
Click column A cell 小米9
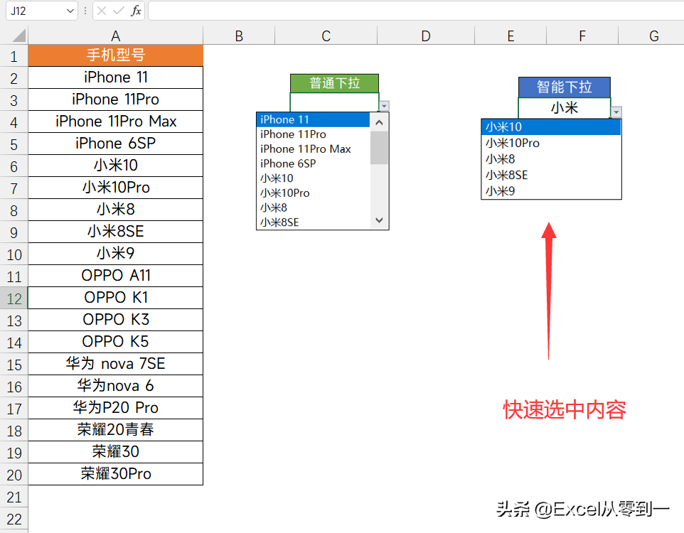[x=116, y=254]
